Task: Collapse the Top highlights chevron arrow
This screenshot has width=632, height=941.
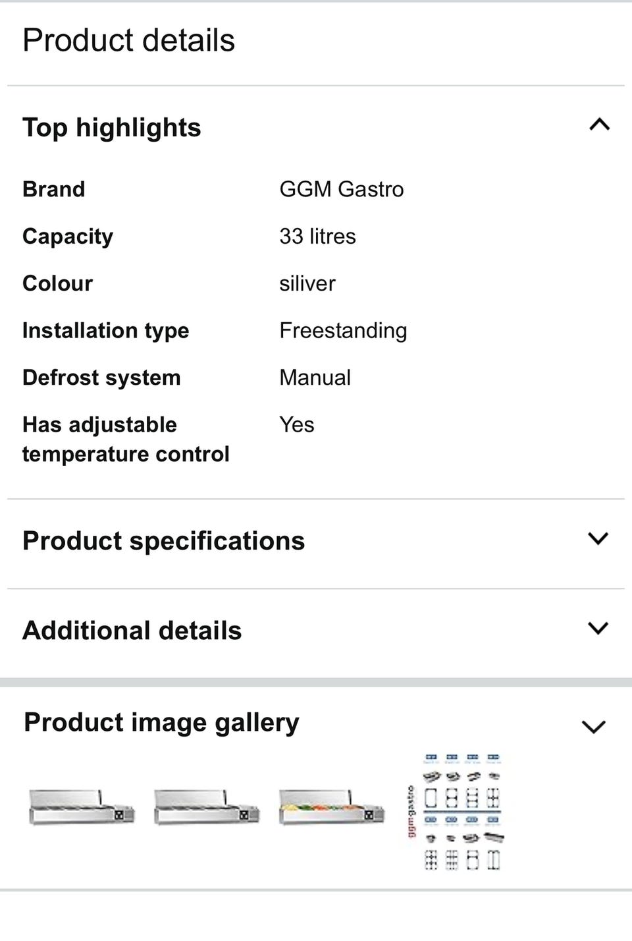Action: (599, 125)
